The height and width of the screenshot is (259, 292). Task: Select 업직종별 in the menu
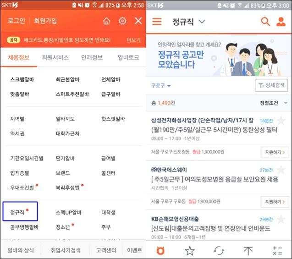20,173
